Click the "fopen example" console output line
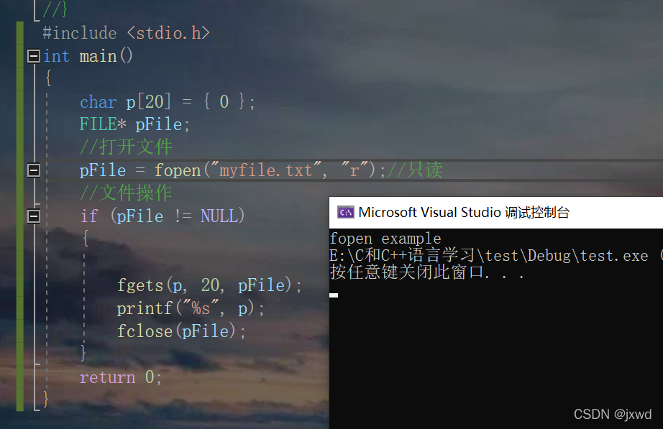This screenshot has width=663, height=429. 385,239
